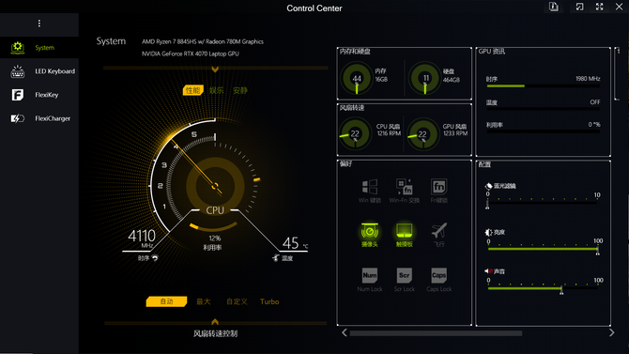The height and width of the screenshot is (354, 629).
Task: Click the System gear icon
Action: [x=18, y=47]
